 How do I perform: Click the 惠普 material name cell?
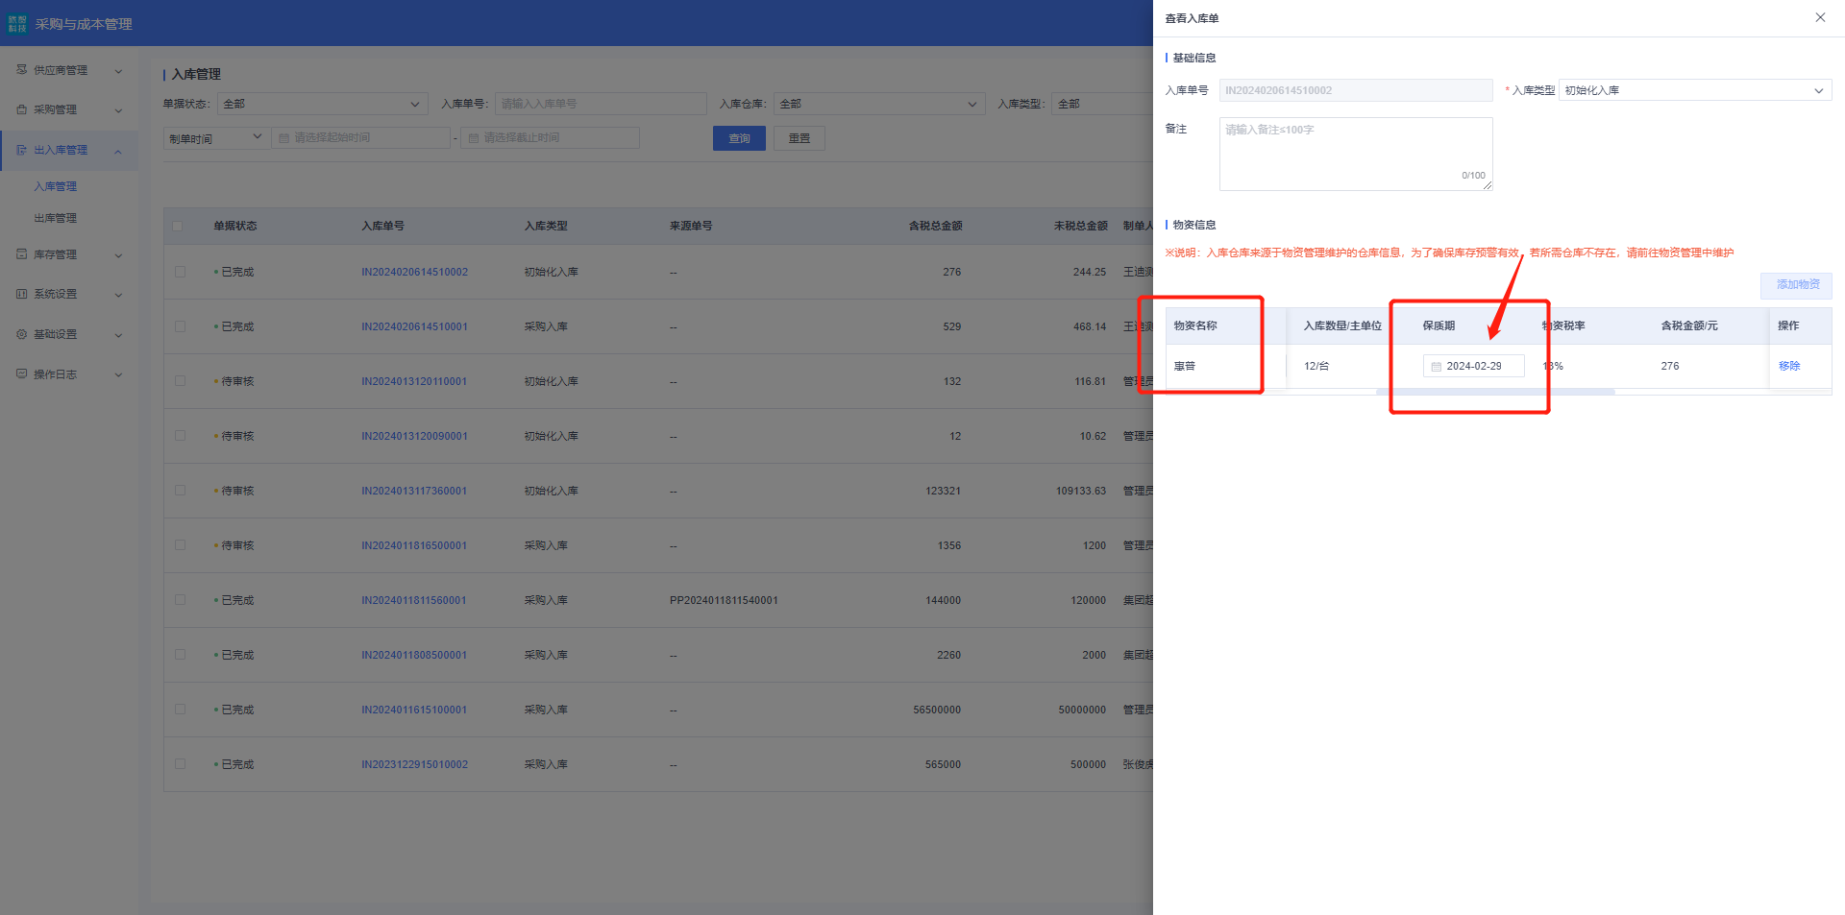pos(1184,366)
